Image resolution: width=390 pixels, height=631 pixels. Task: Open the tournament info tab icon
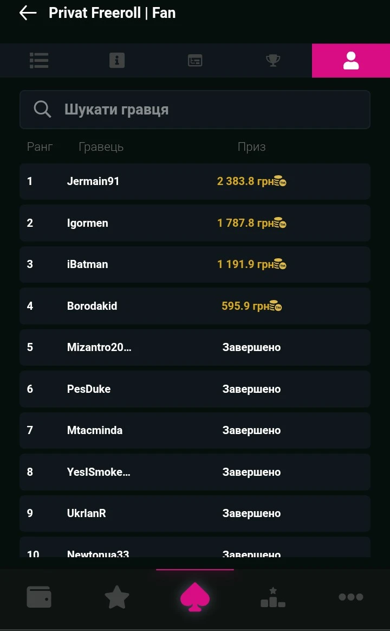117,60
